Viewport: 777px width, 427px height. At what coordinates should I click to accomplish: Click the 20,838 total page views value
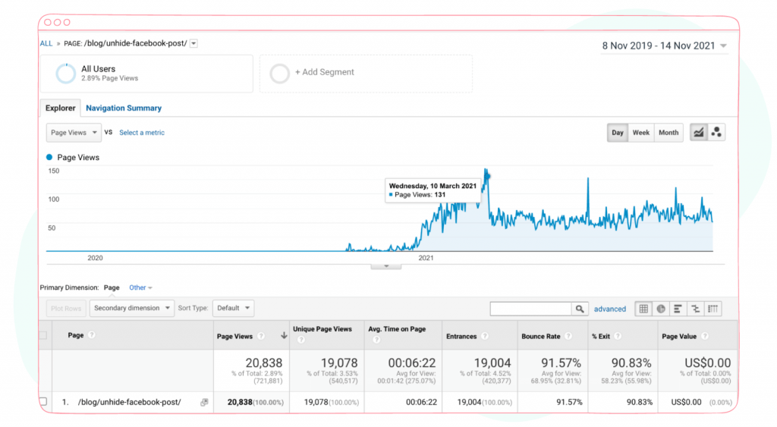click(263, 363)
